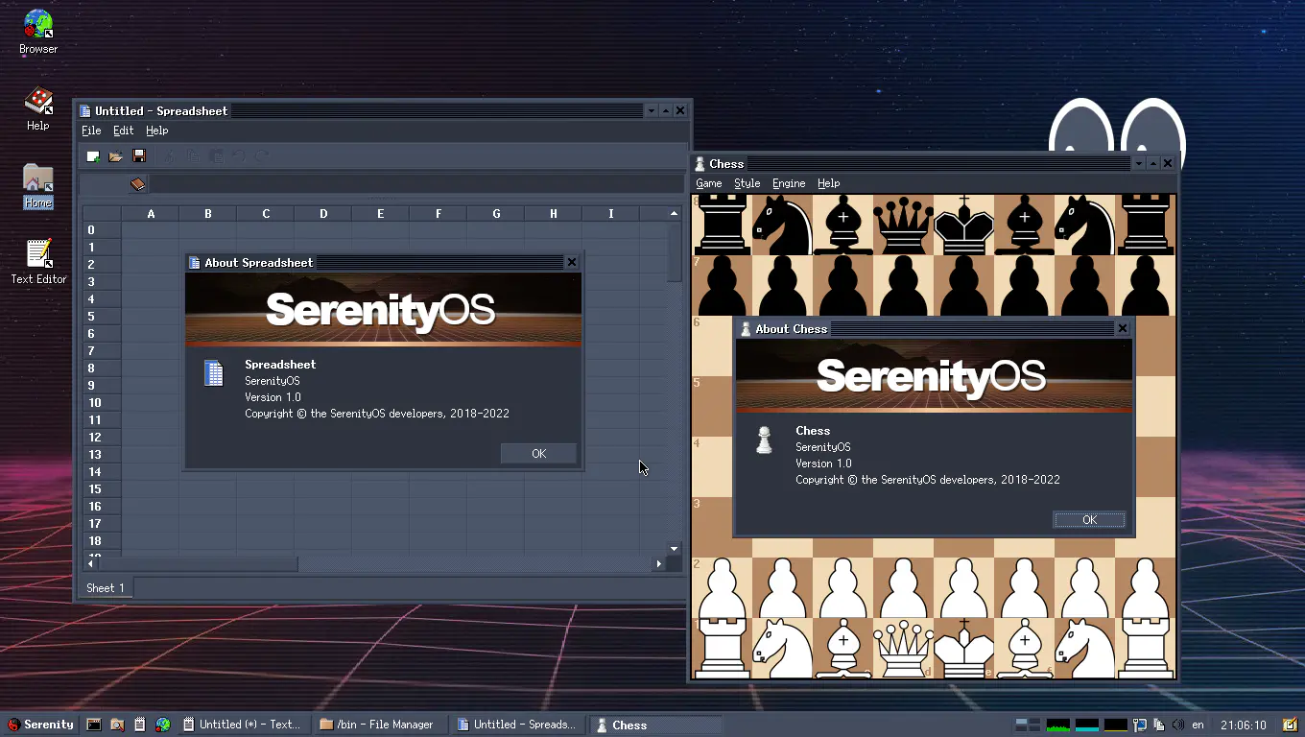1305x737 pixels.
Task: Click OK in About Spreadsheet dialog
Action: (x=539, y=454)
